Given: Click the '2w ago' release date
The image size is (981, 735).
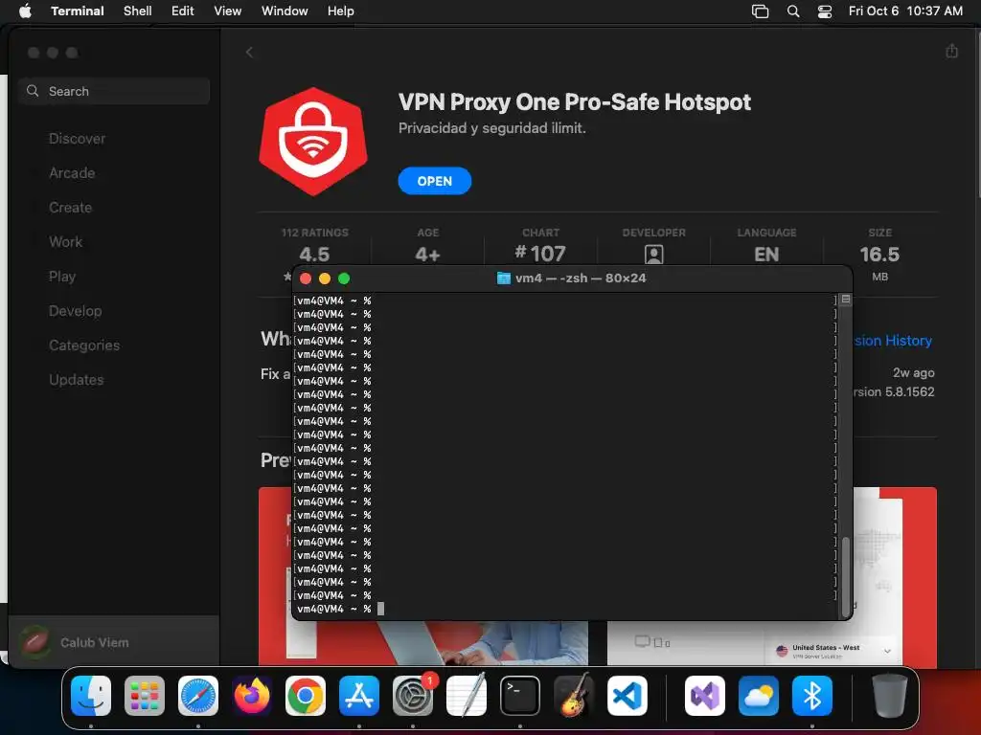Looking at the screenshot, I should (913, 372).
